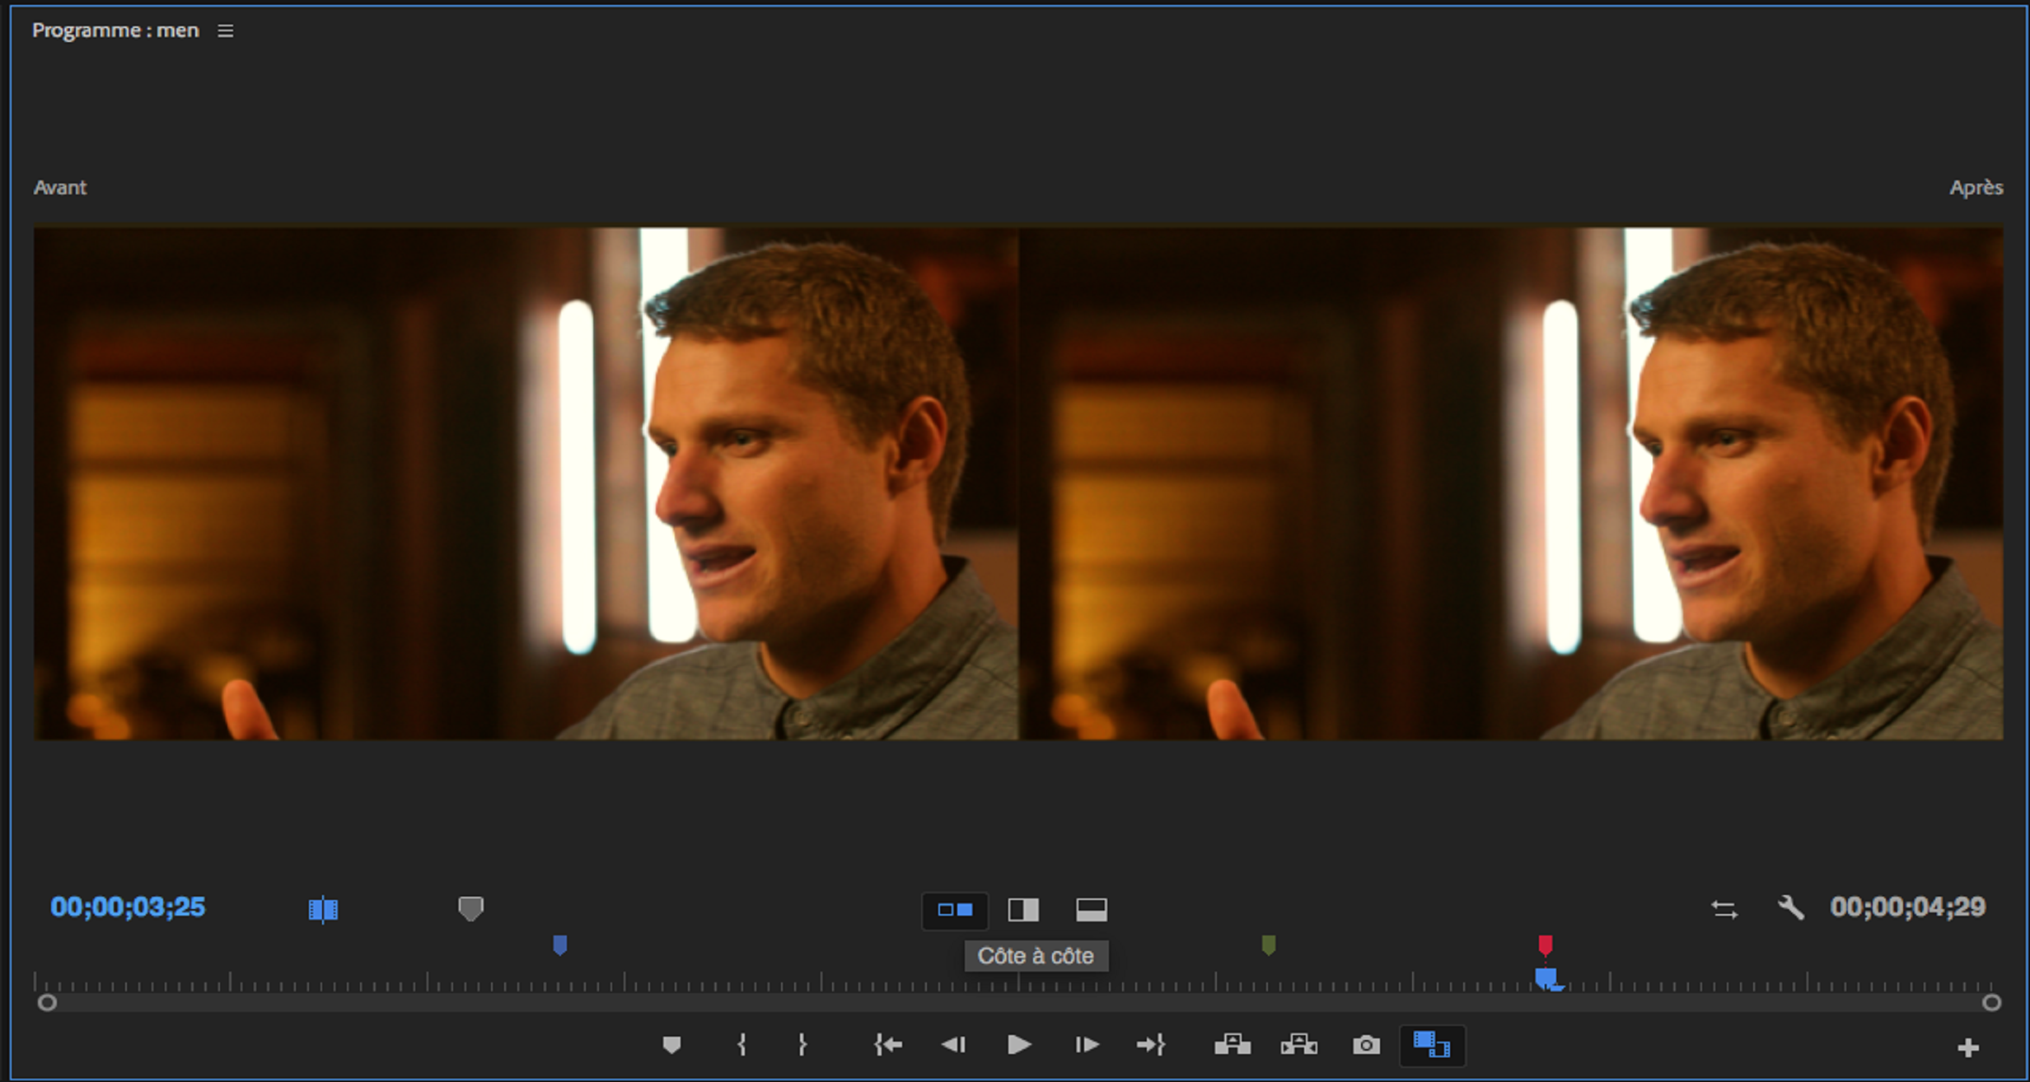2030x1082 pixels.
Task: Click the blue playhead timecode 00;00;03;25
Action: click(x=128, y=907)
